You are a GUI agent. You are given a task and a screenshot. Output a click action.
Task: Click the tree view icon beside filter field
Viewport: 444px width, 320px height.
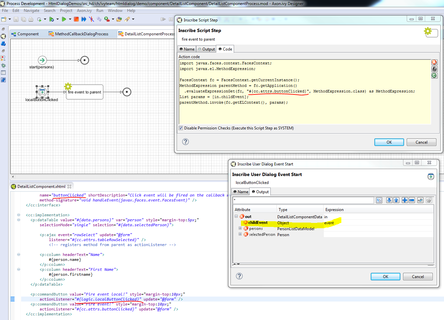379,200
